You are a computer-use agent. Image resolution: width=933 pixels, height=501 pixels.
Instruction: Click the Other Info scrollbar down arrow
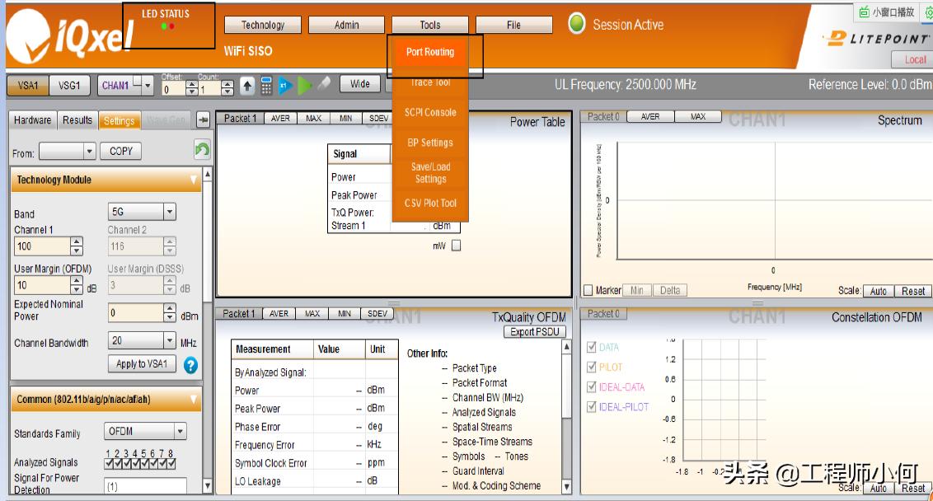pyautogui.click(x=567, y=487)
